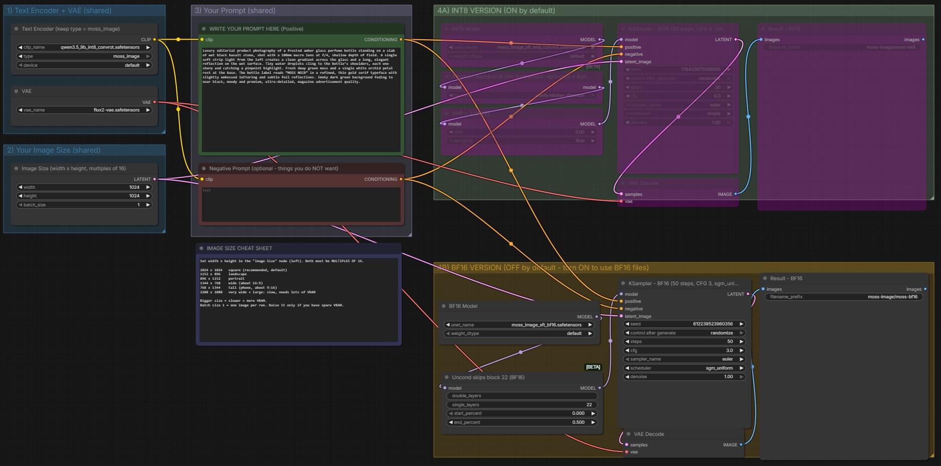The width and height of the screenshot is (941, 466).
Task: Click the Result - BF16 node title dot
Action: [765, 278]
